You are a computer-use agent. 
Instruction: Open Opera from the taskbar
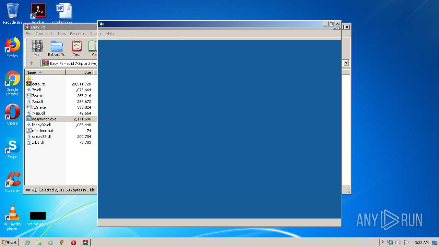(x=73, y=243)
